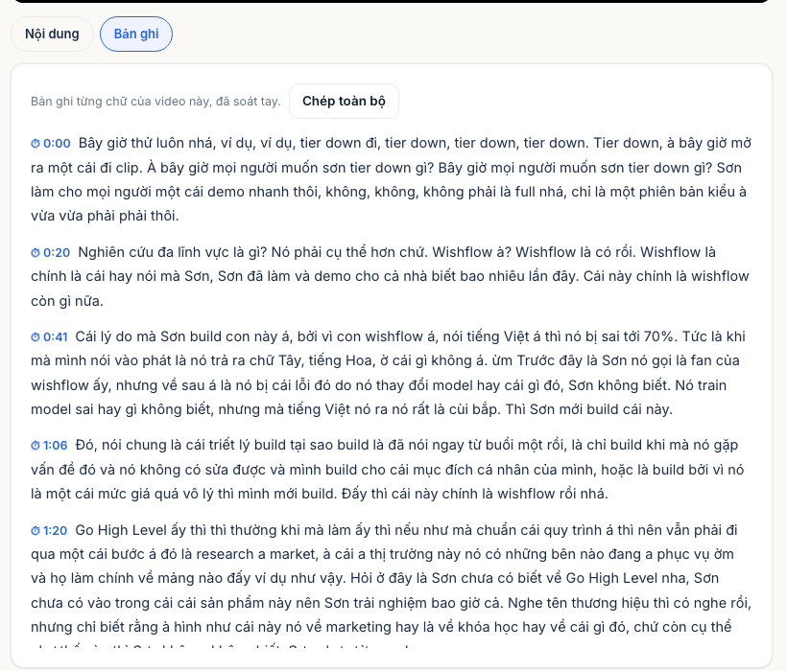
Task: Select the Bản ghi tab
Action: click(x=136, y=35)
